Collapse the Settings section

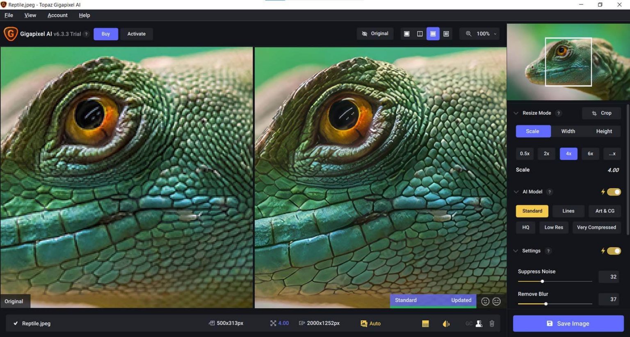point(516,251)
